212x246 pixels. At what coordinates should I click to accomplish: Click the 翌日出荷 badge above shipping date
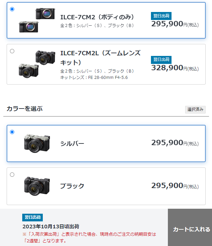pyautogui.click(x=33, y=217)
